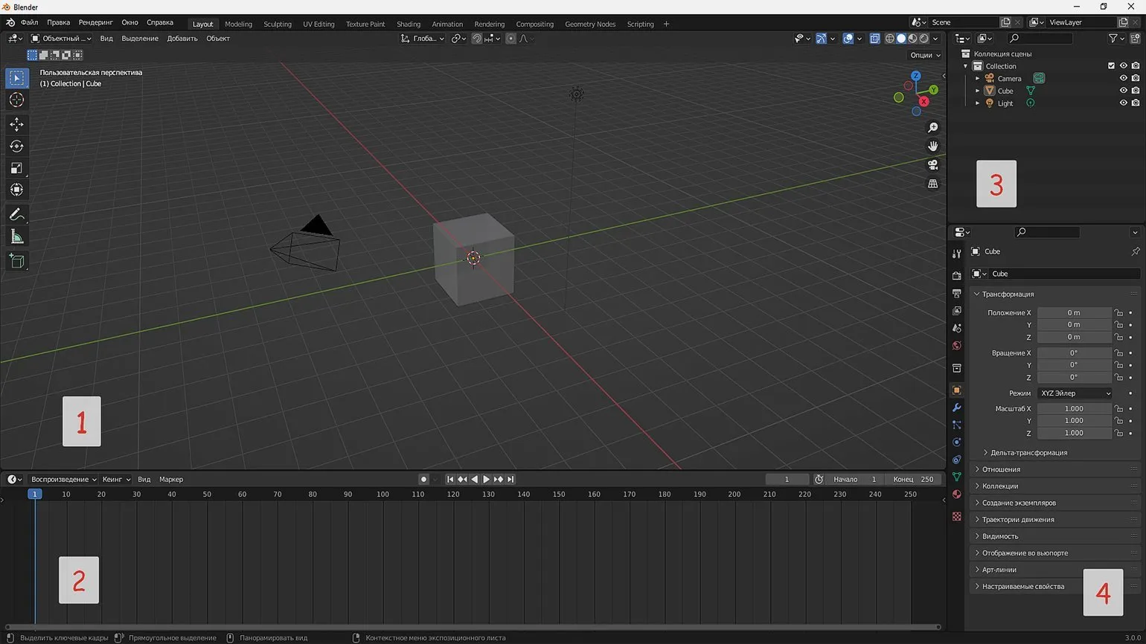The height and width of the screenshot is (644, 1146).
Task: Click the Опции button in viewport
Action: (x=924, y=55)
